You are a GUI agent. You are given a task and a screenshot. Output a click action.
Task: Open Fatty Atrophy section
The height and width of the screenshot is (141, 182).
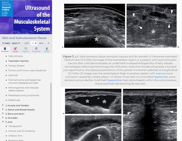16,56
